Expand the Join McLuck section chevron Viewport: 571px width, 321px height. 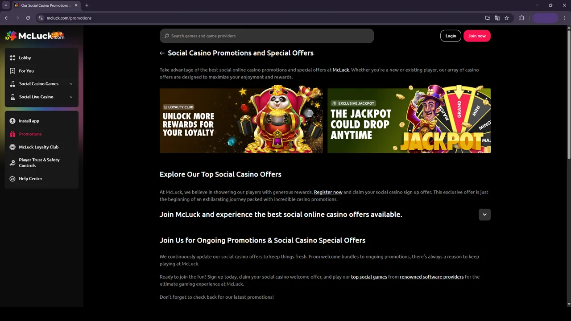click(x=484, y=214)
